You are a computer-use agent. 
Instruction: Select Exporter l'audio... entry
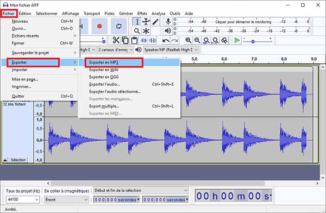129,84
